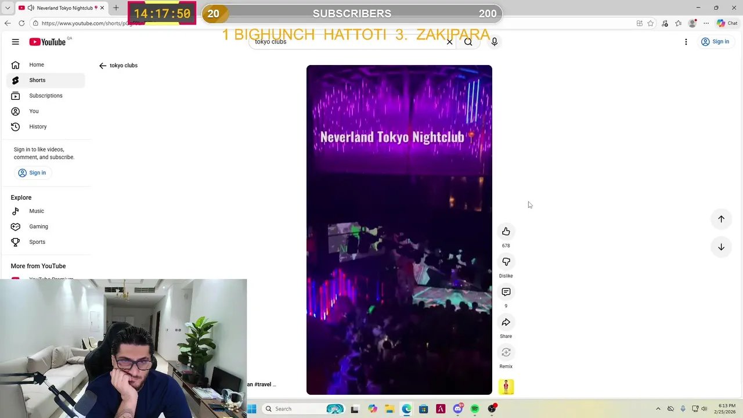Launch Copilot from the taskbar
Screen dimensions: 743x418
coord(373,409)
